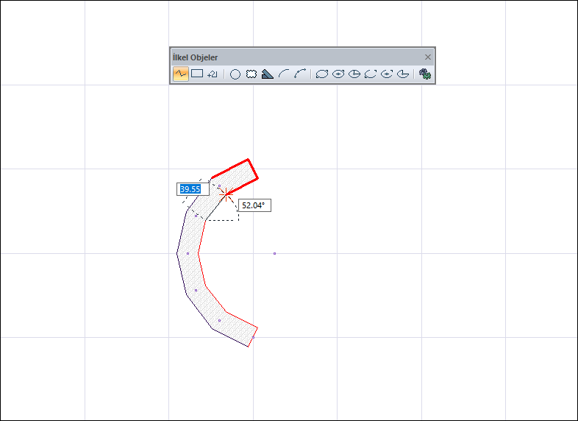Select the simple arc tool
This screenshot has height=421, width=578.
point(283,74)
